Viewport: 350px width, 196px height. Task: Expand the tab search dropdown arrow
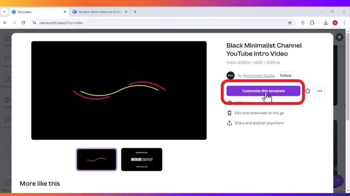4,12
